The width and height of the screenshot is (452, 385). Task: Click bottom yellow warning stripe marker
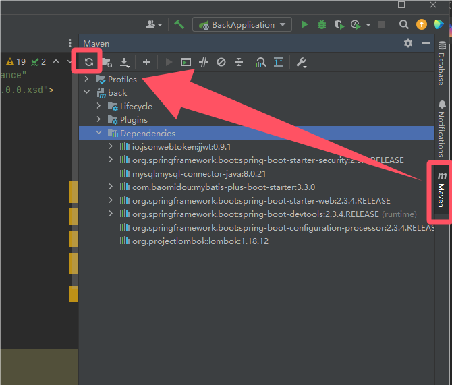click(x=74, y=294)
